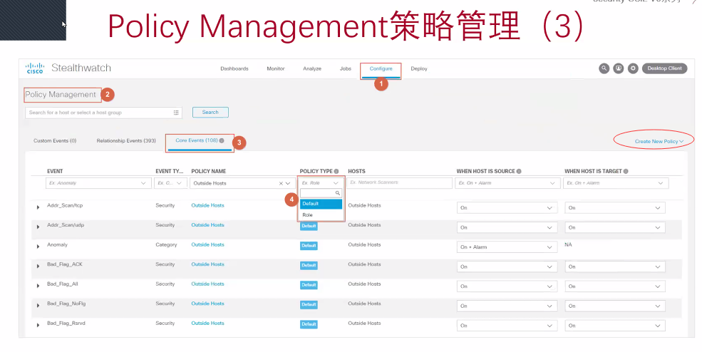The height and width of the screenshot is (352, 702).
Task: Open Bad_Flag_ACK target setting dropdown
Action: [615, 267]
